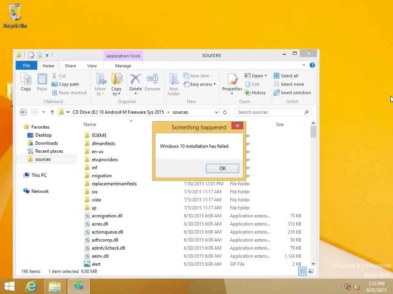This screenshot has width=393, height=294.
Task: Click the Windows setup taskbar icon
Action: pyautogui.click(x=78, y=286)
